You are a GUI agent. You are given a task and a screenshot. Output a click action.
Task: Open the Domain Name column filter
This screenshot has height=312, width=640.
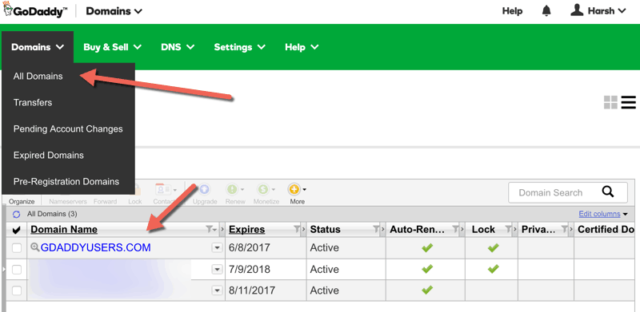coord(211,230)
